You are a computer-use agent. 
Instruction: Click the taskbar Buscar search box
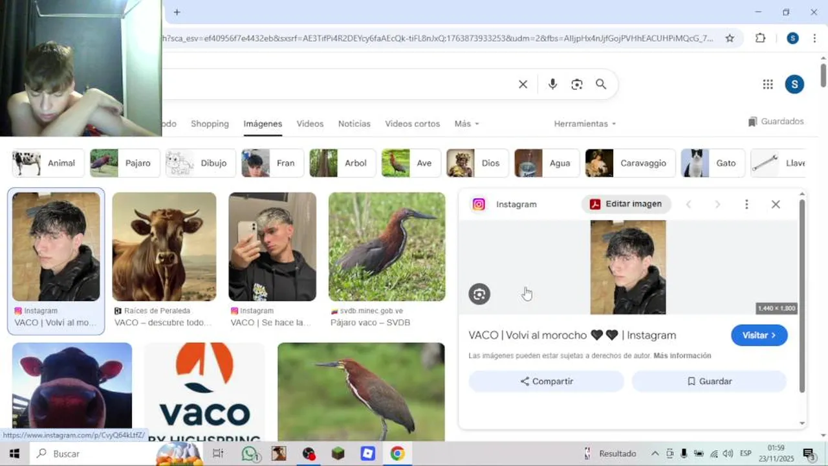[116, 454]
